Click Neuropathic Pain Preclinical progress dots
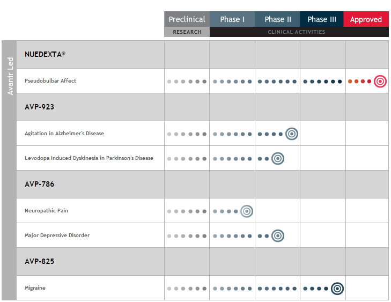This screenshot has width=391, height=302. pos(187,211)
